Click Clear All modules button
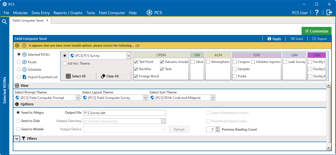 point(114,76)
